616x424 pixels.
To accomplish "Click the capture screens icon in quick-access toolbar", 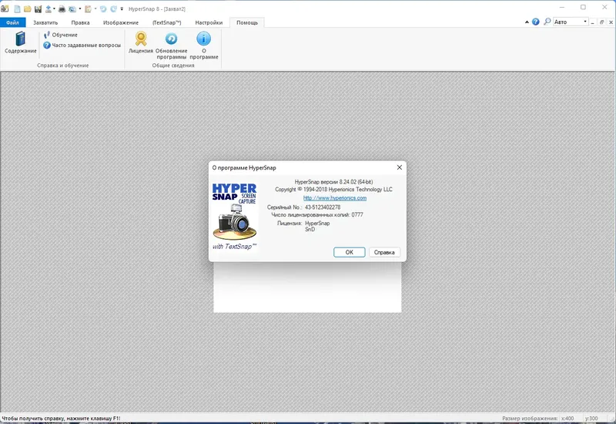I will 72,8.
